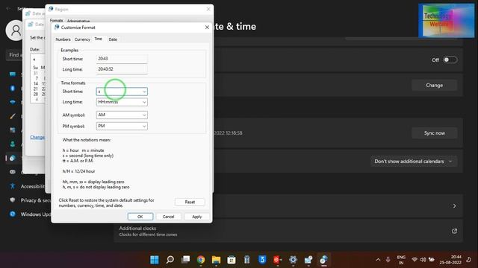
Task: Click the Long time example field showing 20:43:52
Action: pyautogui.click(x=122, y=69)
